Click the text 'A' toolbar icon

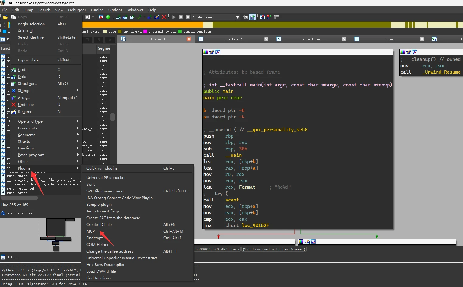[87, 17]
